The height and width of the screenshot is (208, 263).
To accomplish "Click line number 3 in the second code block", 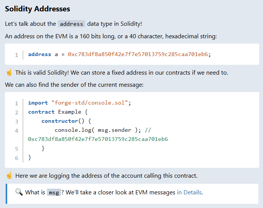I will [17, 121].
